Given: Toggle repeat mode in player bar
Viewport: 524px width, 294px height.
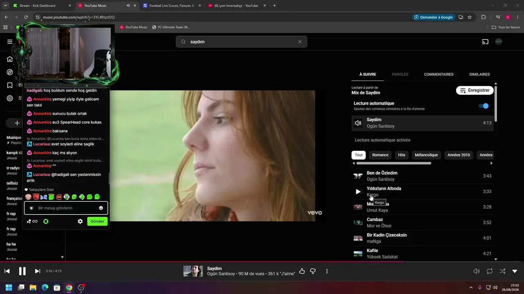Looking at the screenshot, I should pos(490,271).
